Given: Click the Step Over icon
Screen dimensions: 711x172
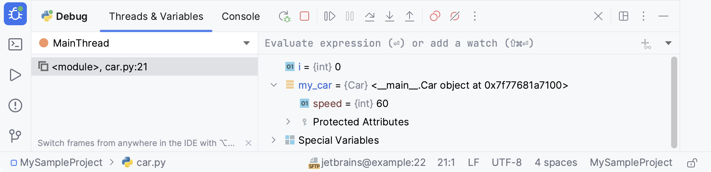Looking at the screenshot, I should click(370, 16).
